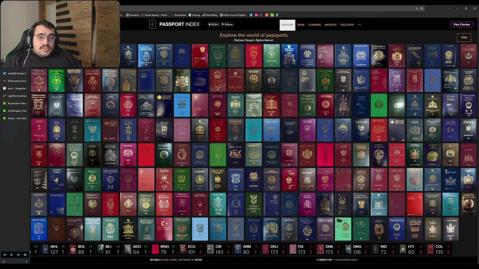Select the Malta passport cover
Image resolution: width=479 pixels, height=269 pixels.
[x=182, y=154]
